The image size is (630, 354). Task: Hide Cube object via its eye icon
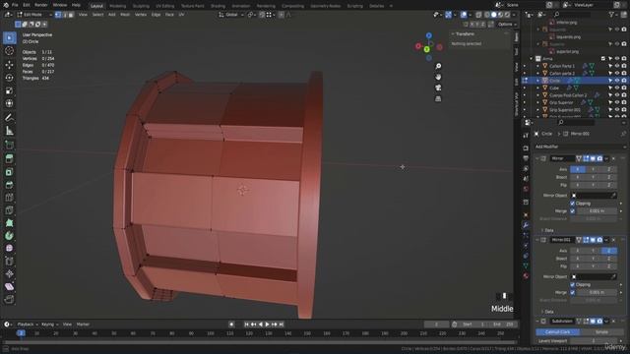click(617, 88)
